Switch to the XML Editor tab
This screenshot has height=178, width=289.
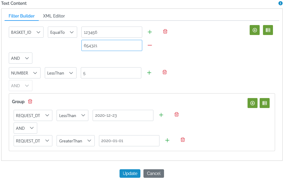tap(54, 16)
